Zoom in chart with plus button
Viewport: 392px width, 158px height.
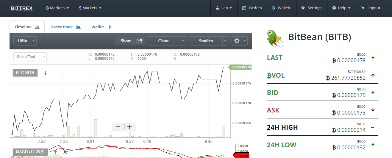(x=129, y=127)
